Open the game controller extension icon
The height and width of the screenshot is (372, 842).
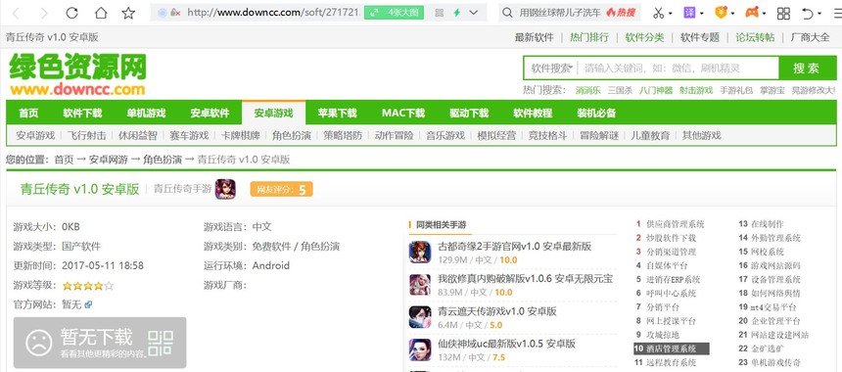753,13
